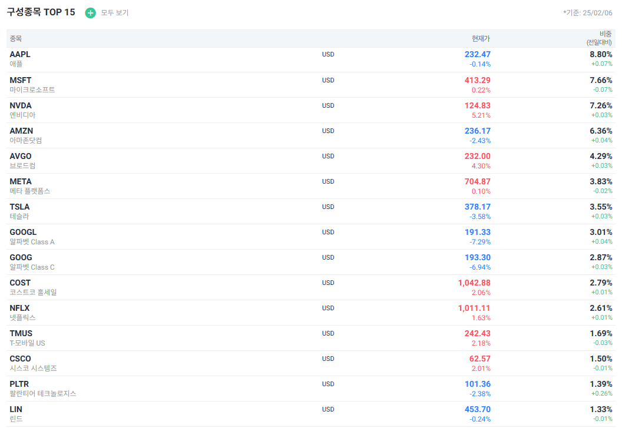
Task: Click AVGO weight 4.29%
Action: click(x=601, y=156)
